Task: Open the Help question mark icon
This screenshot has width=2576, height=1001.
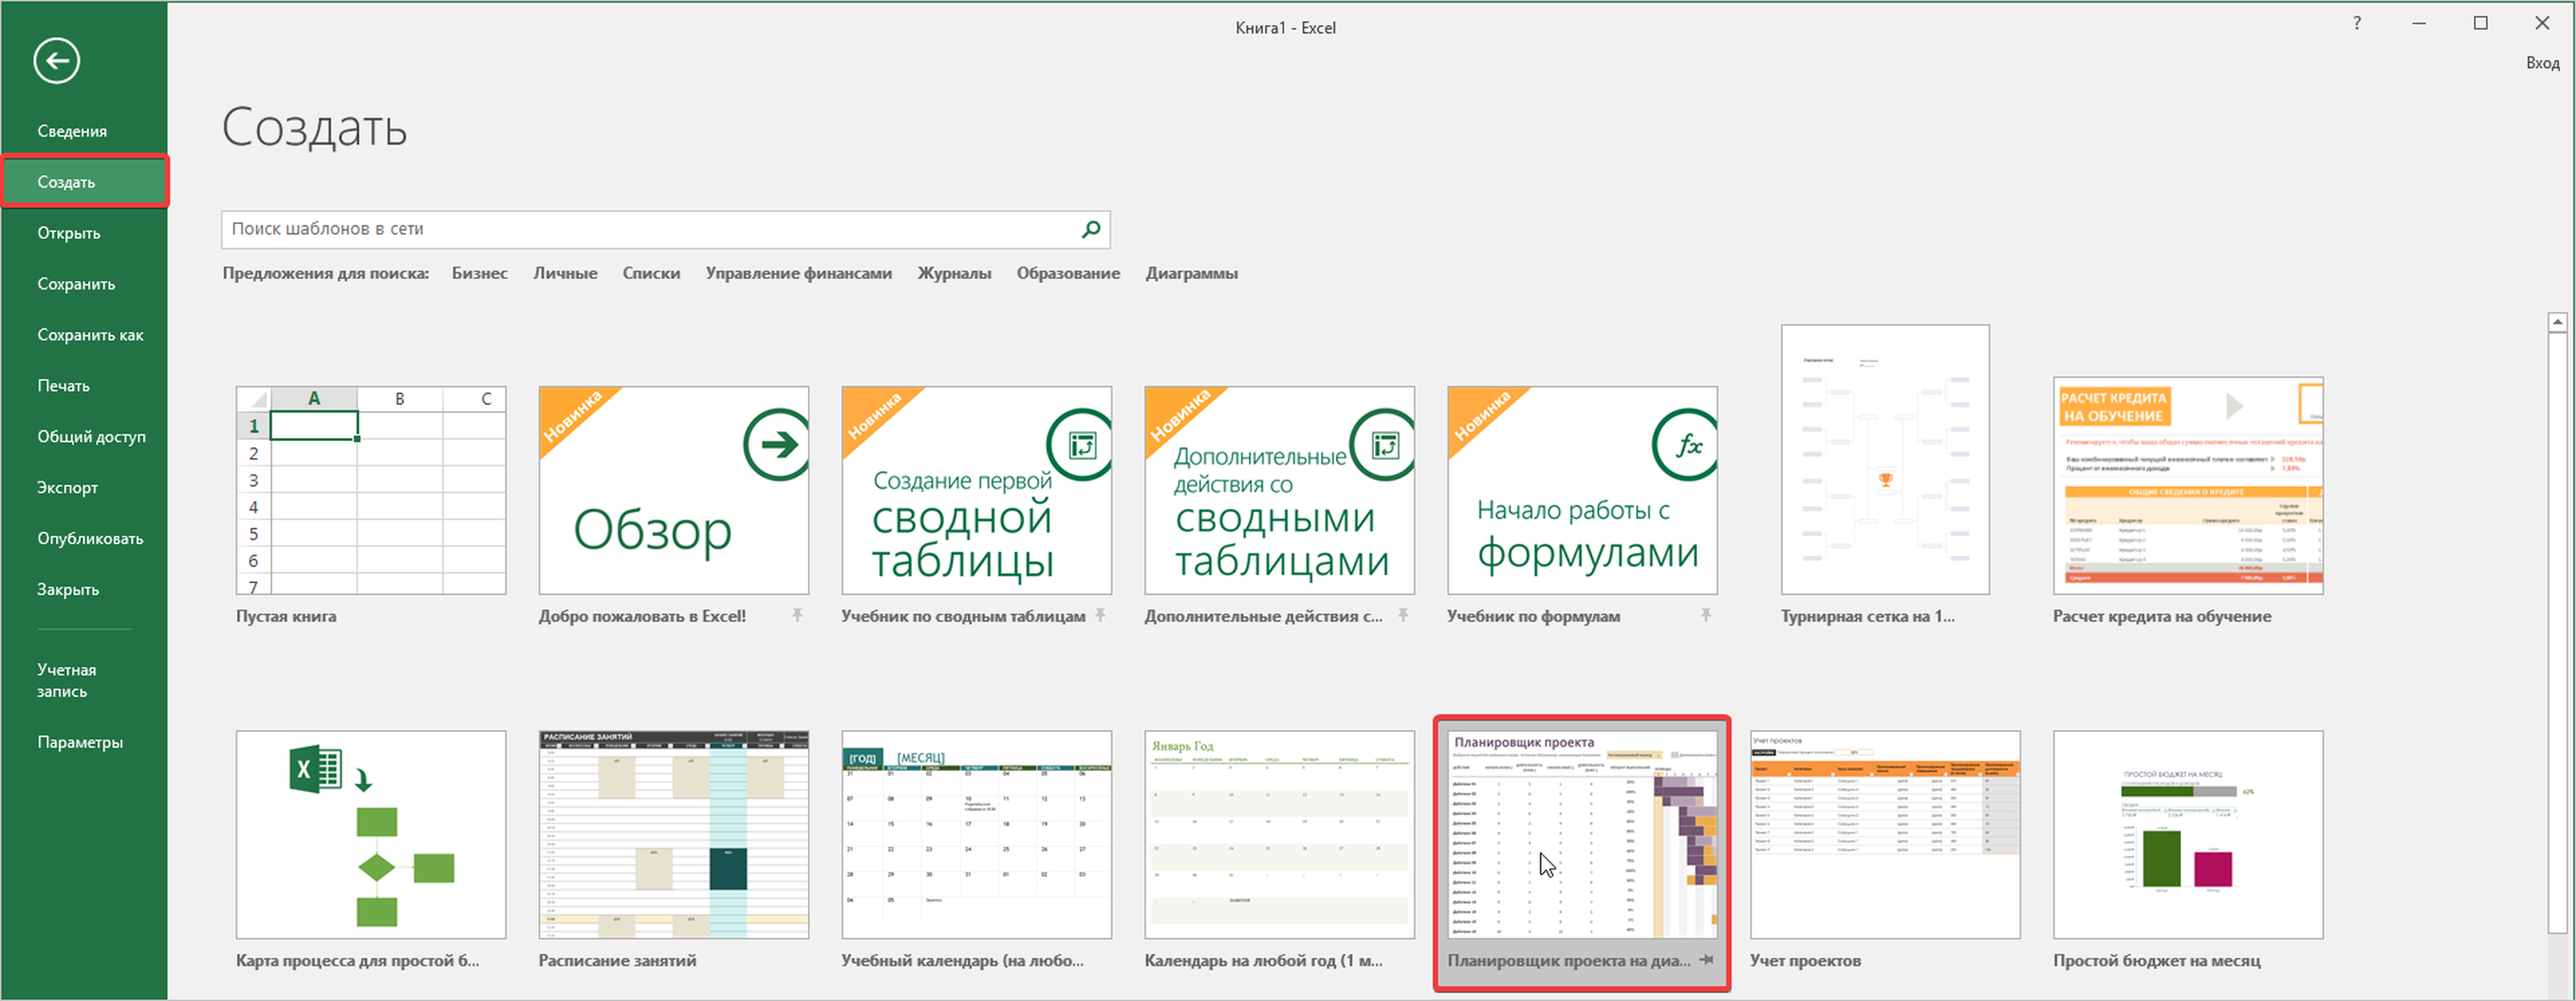Action: coord(2357,24)
